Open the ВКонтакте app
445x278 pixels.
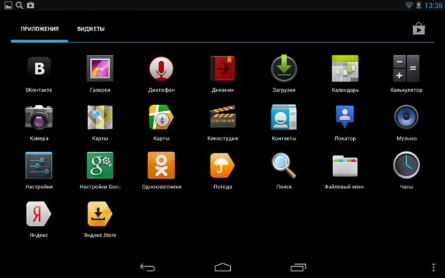click(39, 69)
